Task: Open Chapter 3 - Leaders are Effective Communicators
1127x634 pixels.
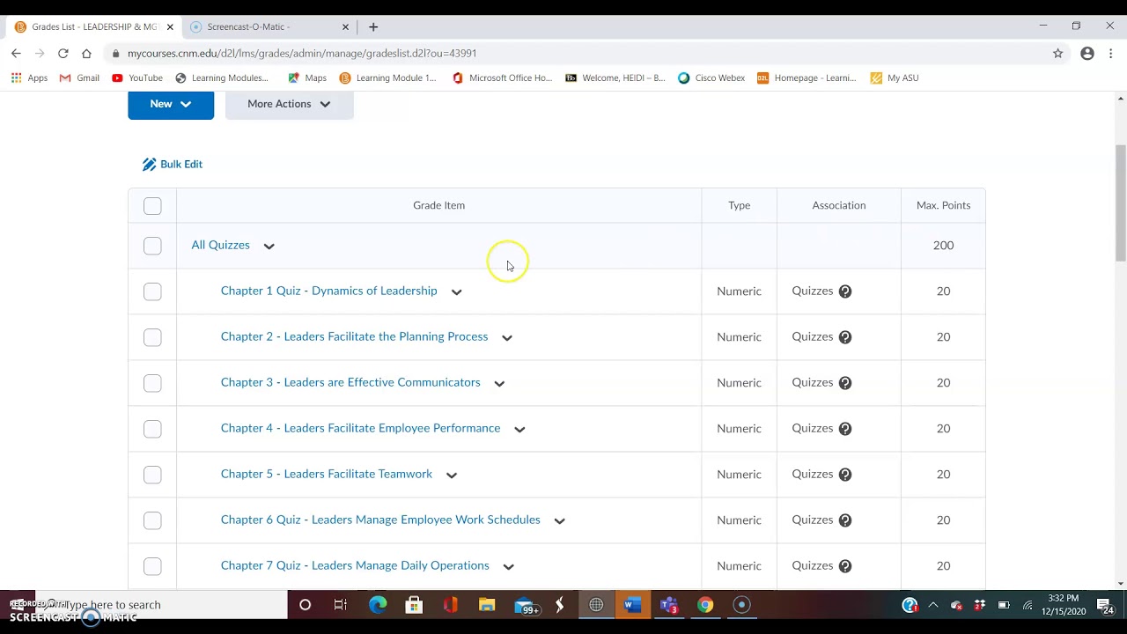Action: (350, 382)
